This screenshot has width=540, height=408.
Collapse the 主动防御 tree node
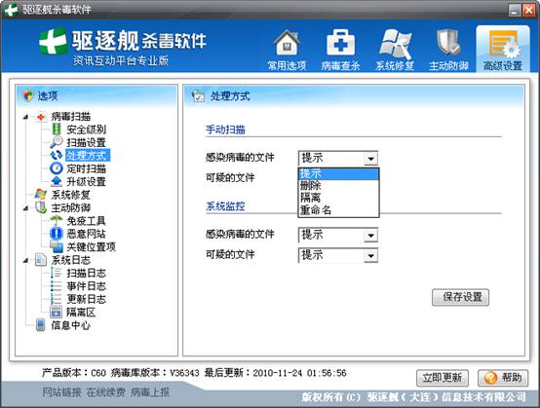[25, 207]
